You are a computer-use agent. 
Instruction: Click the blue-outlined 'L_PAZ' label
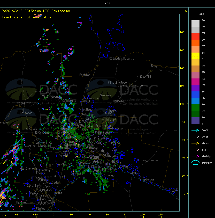point(174,190)
